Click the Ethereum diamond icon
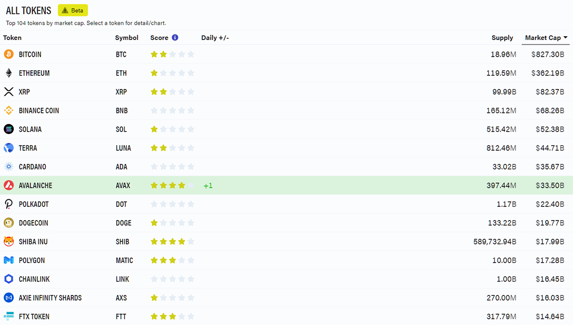This screenshot has width=573, height=325. point(9,73)
